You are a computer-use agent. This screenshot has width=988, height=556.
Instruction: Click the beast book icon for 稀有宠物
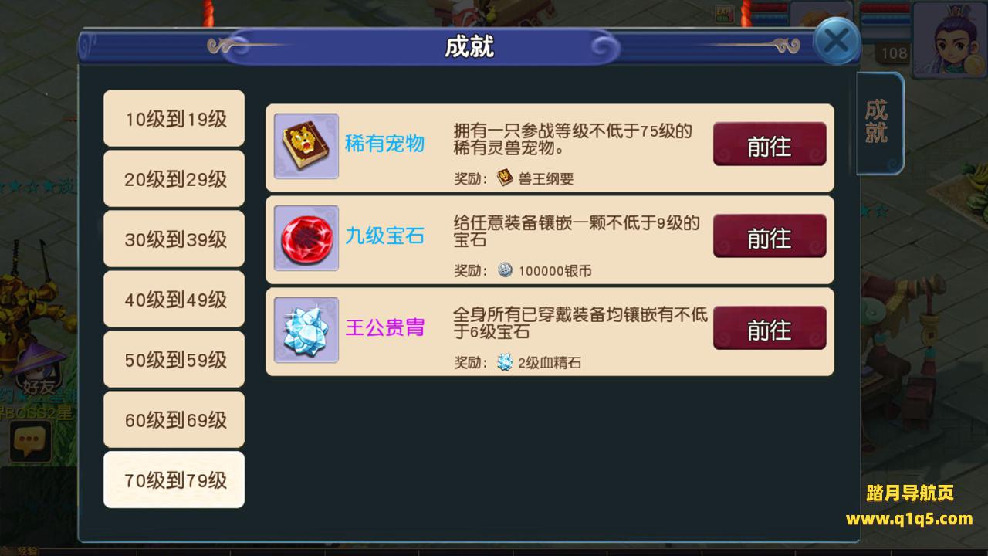pos(306,146)
